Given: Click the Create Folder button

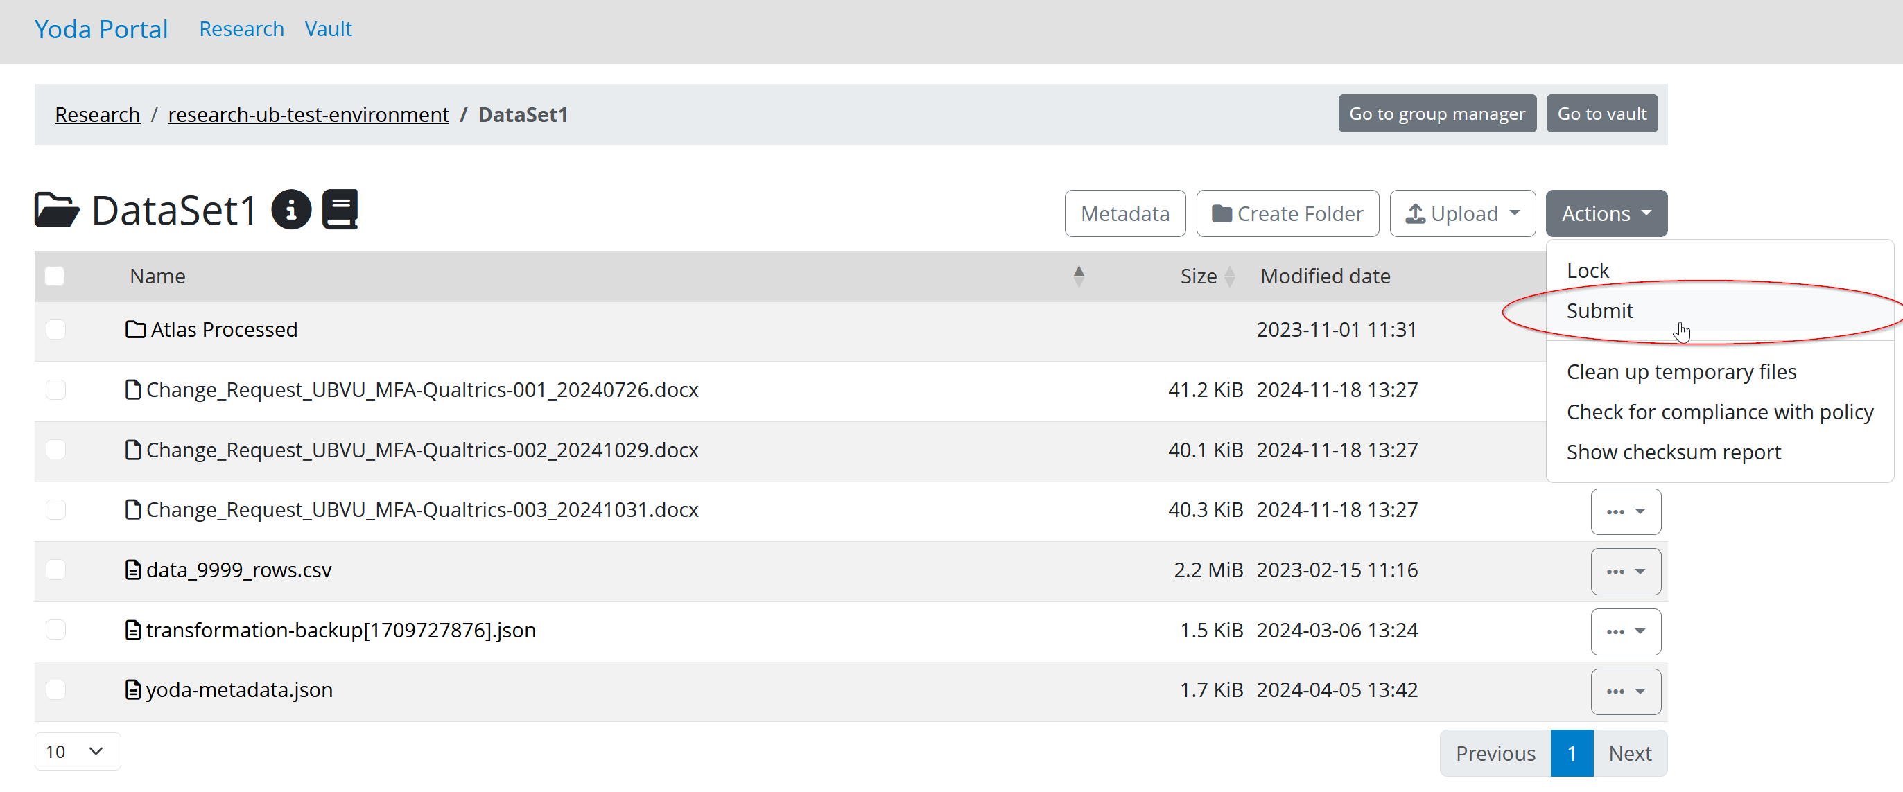Looking at the screenshot, I should [x=1287, y=213].
